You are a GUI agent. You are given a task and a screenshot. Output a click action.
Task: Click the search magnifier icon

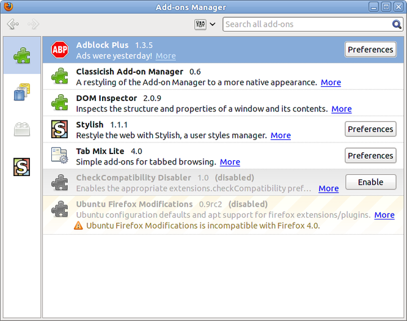(397, 24)
